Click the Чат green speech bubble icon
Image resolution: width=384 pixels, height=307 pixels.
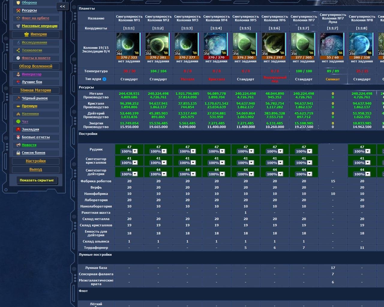click(18, 121)
